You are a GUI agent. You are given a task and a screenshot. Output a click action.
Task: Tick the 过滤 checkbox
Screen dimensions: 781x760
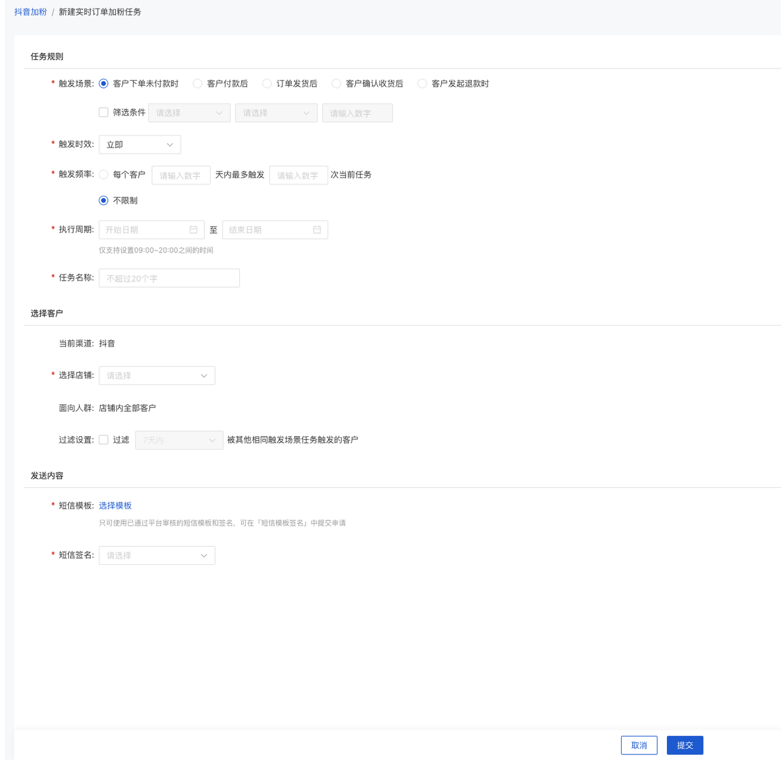point(104,440)
